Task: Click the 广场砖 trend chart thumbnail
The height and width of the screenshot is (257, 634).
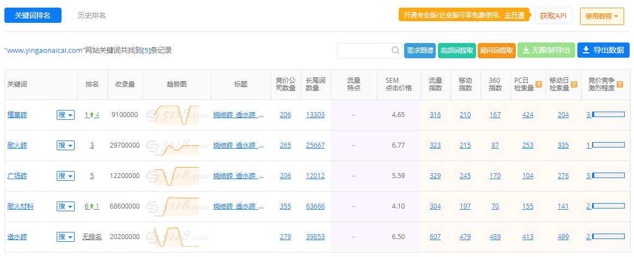Action: [x=176, y=176]
